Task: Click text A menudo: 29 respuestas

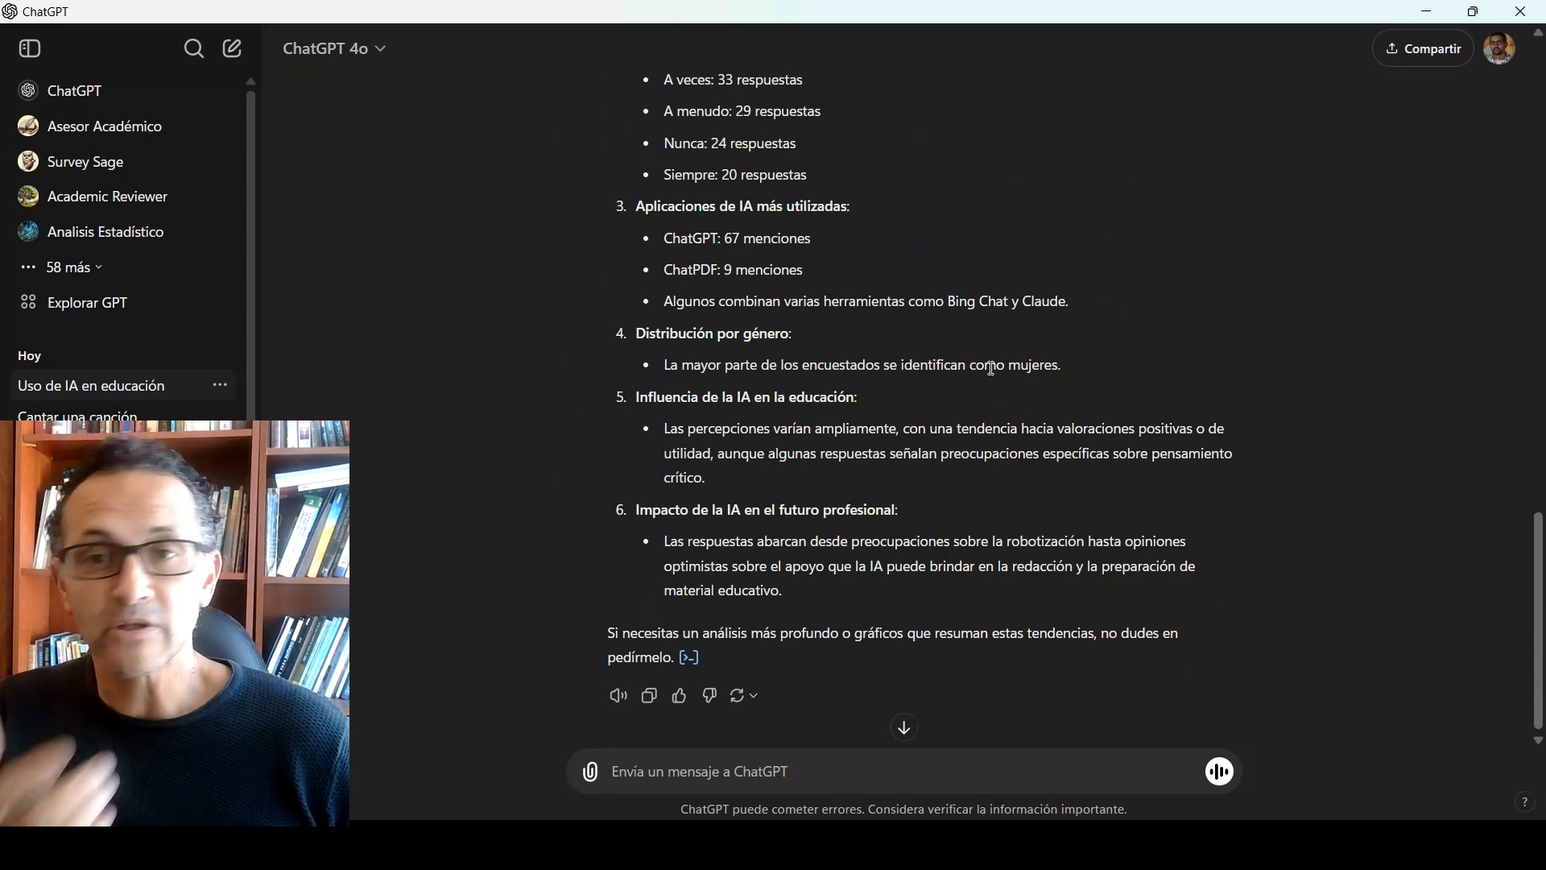Action: [742, 111]
